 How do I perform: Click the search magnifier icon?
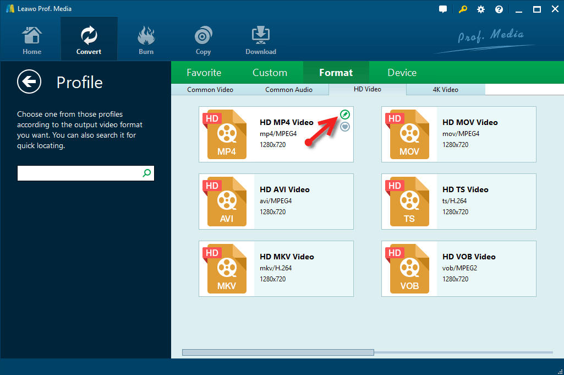point(147,173)
